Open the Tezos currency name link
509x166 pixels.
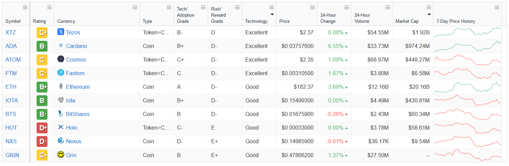point(73,32)
